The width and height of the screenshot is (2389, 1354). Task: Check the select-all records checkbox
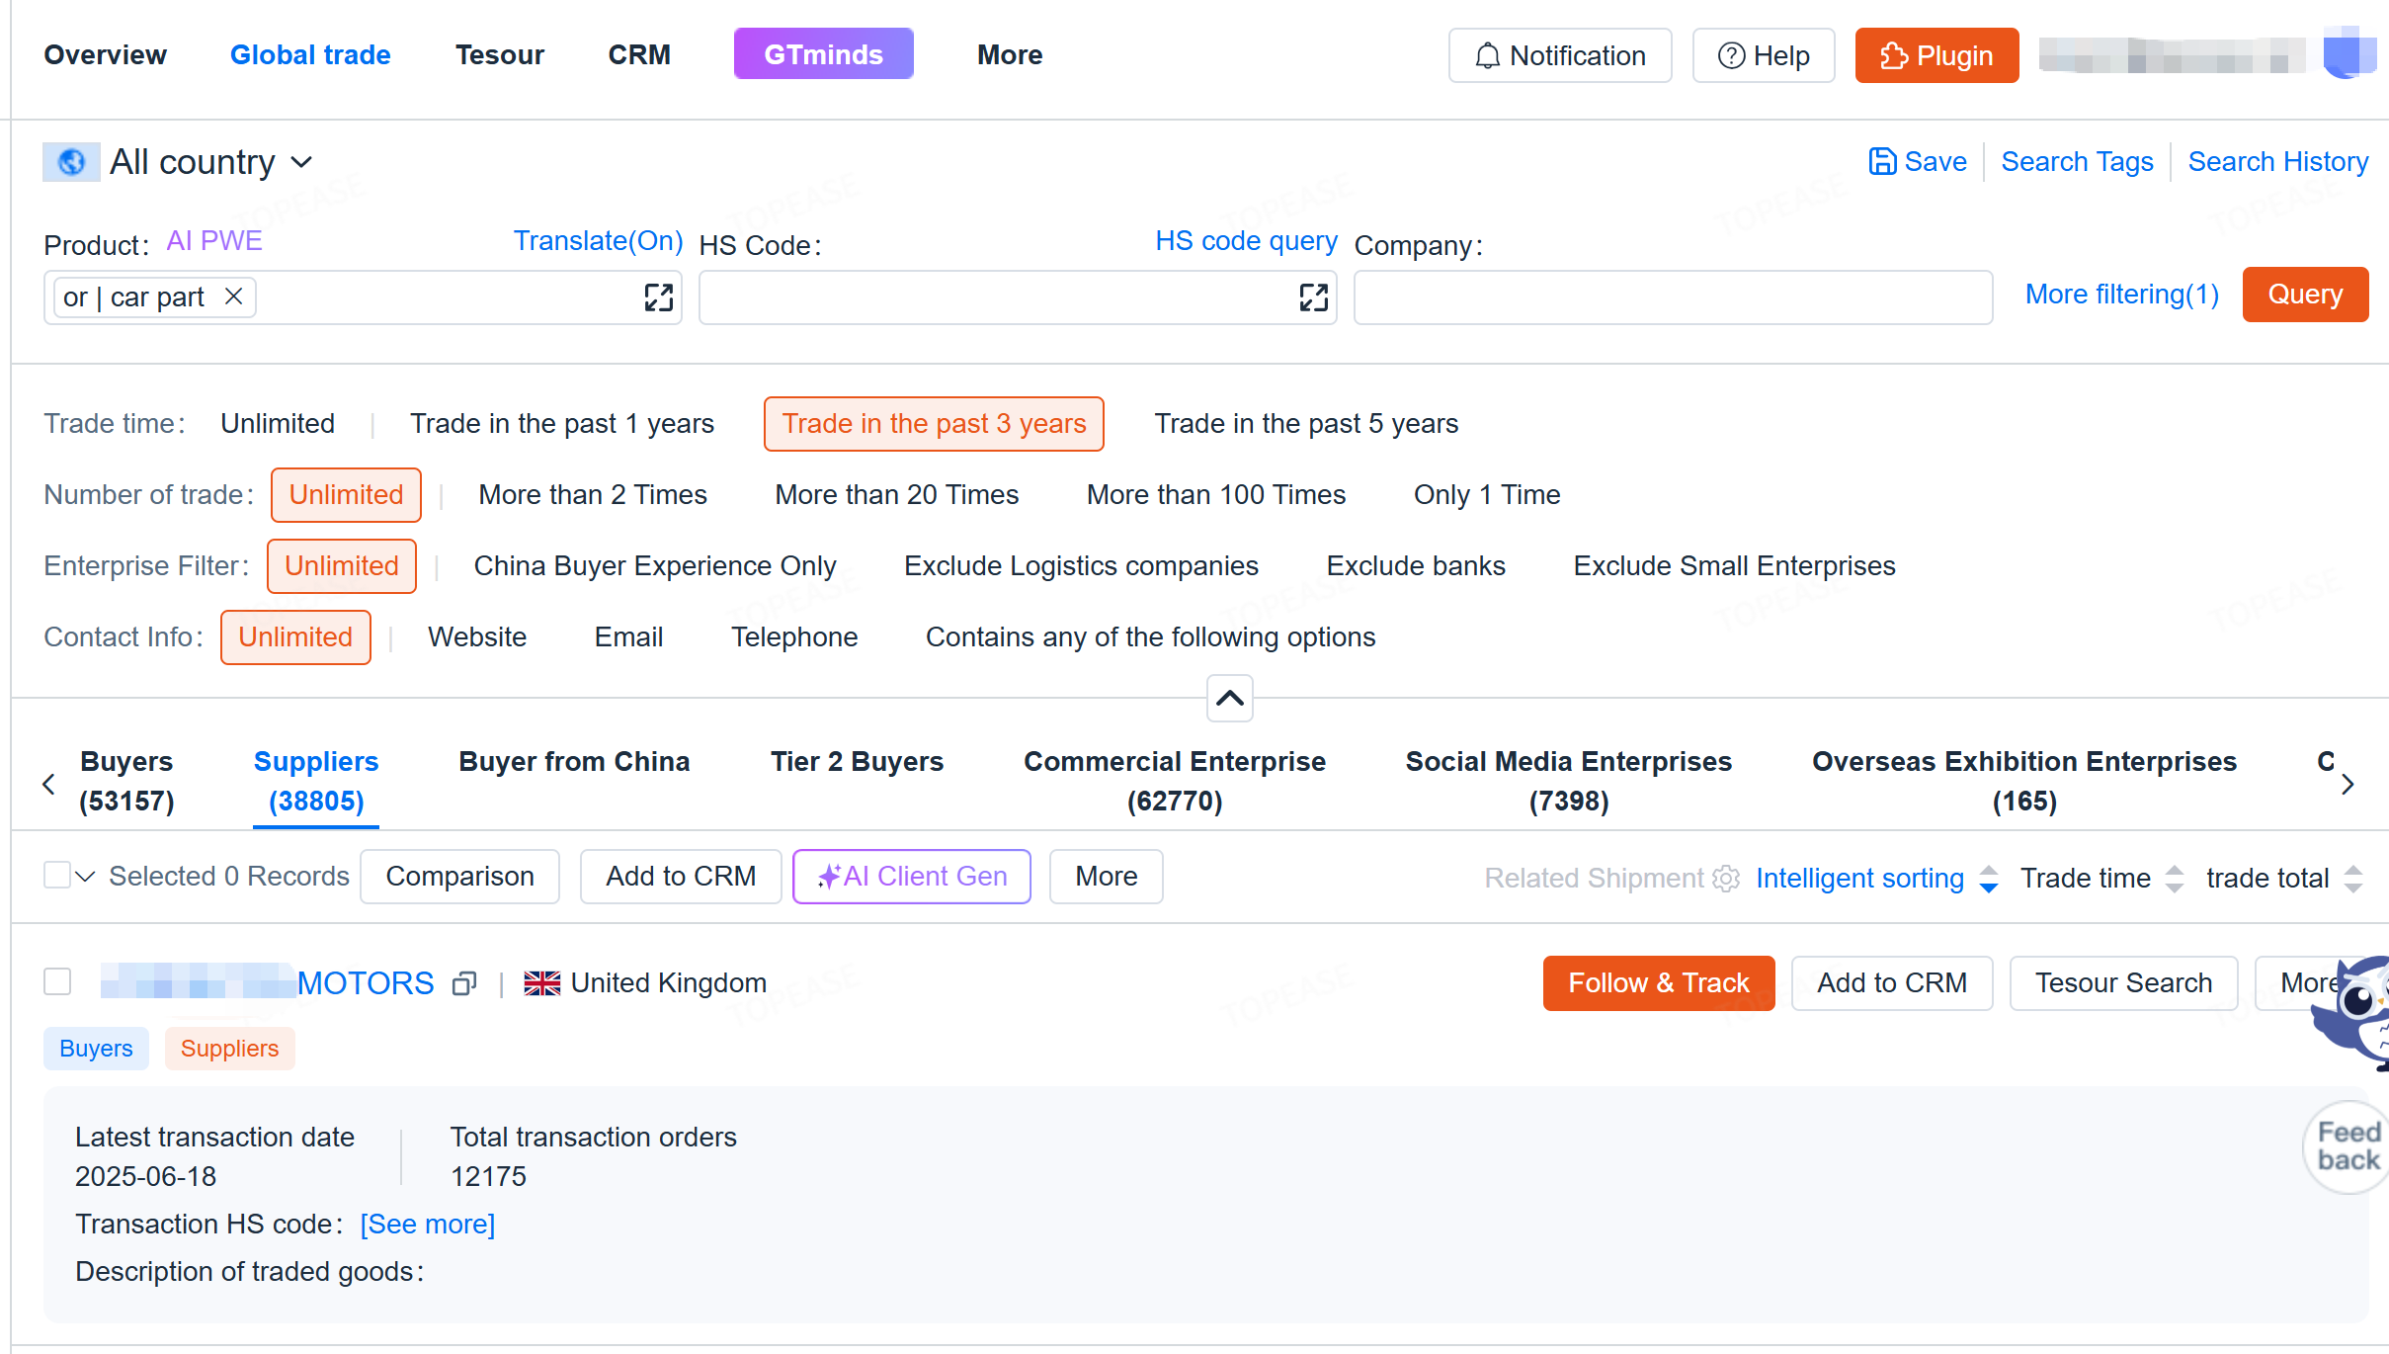[57, 875]
